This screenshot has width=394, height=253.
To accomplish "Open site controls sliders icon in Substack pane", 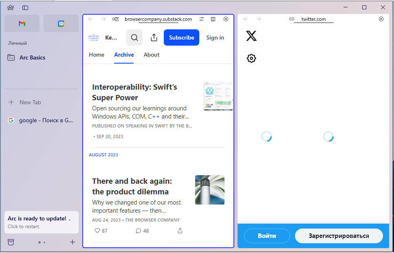I will (x=202, y=19).
